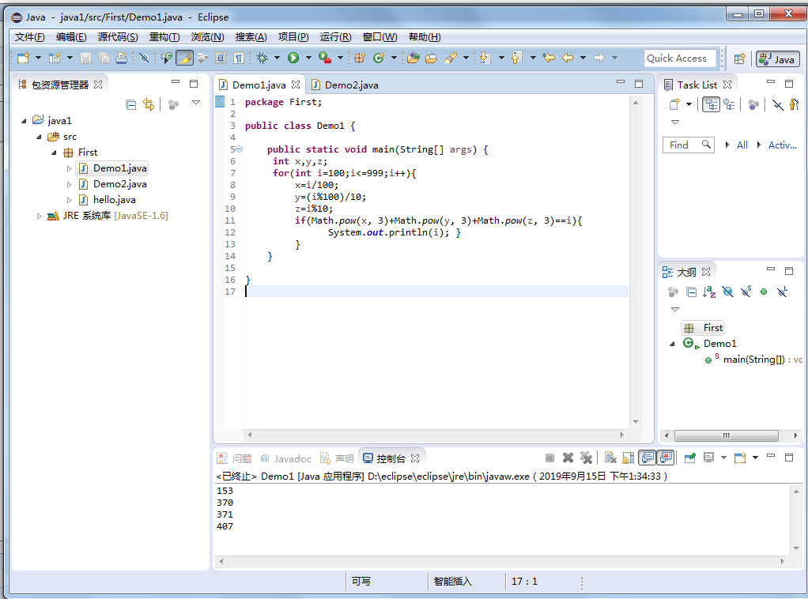The image size is (808, 599).
Task: Open 文件(F) menu
Action: click(30, 37)
